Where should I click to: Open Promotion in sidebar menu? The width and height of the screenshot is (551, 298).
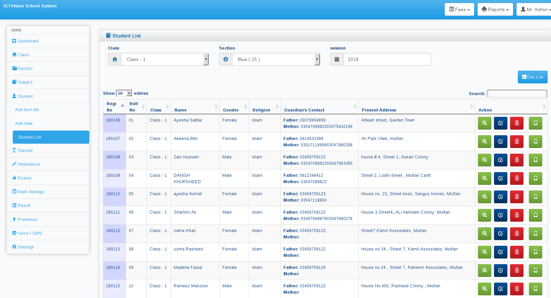(x=48, y=220)
